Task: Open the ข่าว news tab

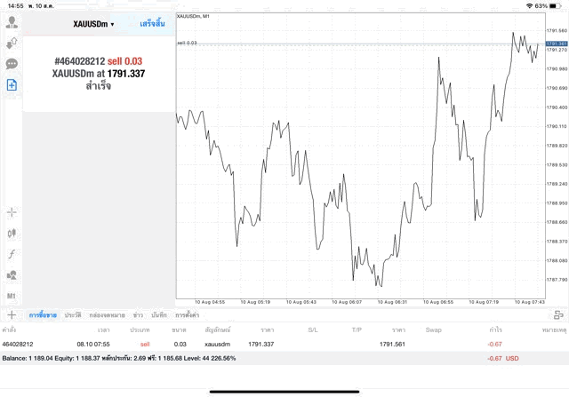Action: pyautogui.click(x=138, y=315)
